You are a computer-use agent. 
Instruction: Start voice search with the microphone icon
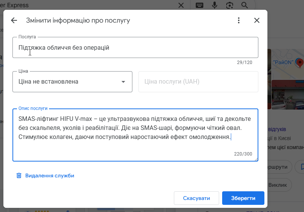pos(215,5)
